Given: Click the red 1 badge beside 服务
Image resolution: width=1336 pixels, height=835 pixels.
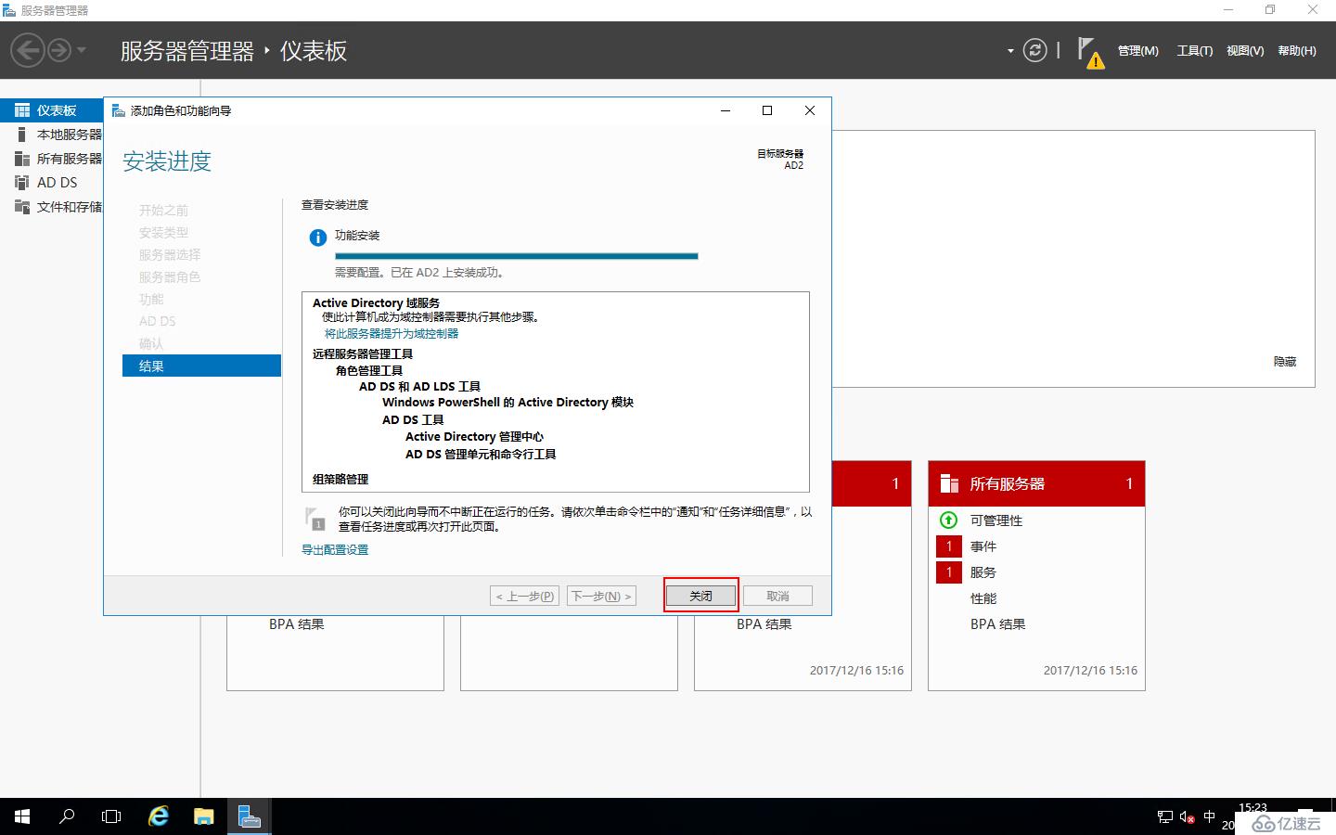Looking at the screenshot, I should [x=949, y=572].
